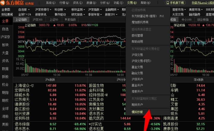Expand the 港股市场 dropdown
The width and height of the screenshot is (214, 131).
click(x=179, y=10)
